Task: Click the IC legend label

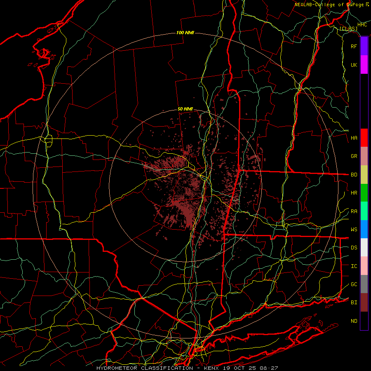Action: tap(354, 266)
